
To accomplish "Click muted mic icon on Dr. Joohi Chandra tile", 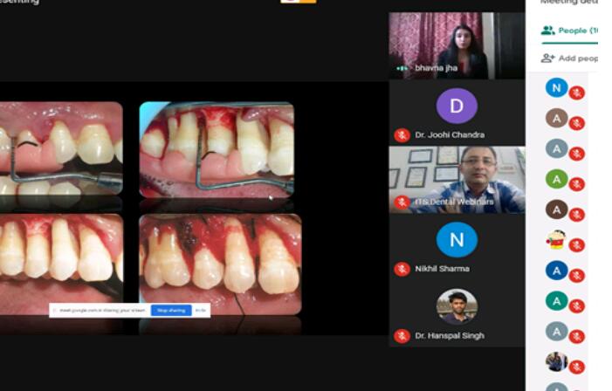I will 402,135.
